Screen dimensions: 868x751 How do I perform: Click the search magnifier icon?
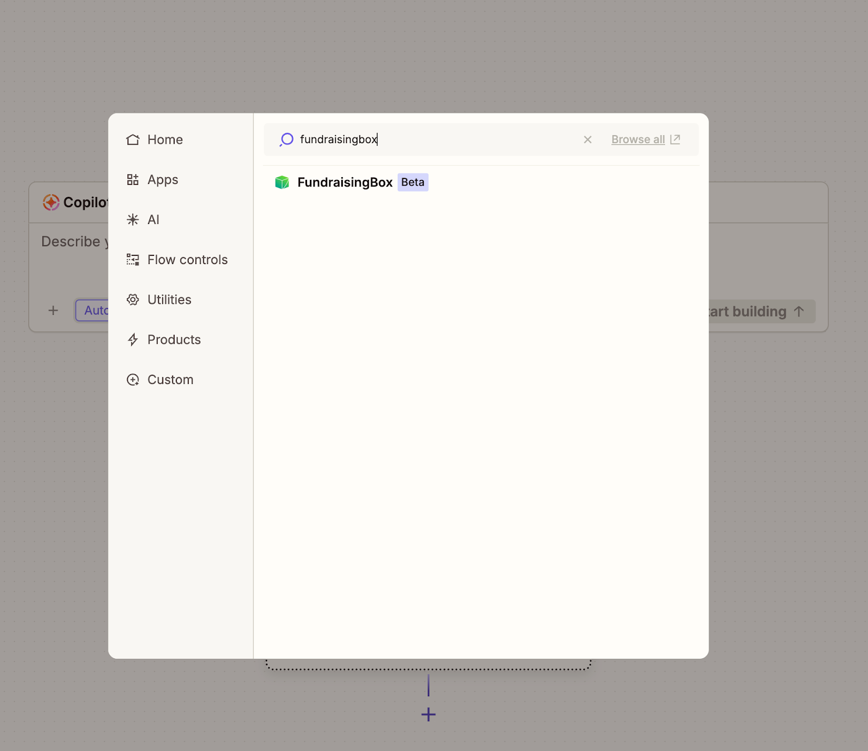point(286,140)
